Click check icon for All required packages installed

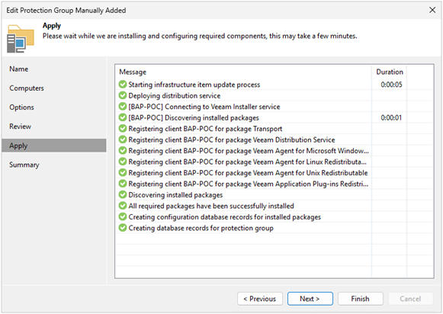(123, 205)
